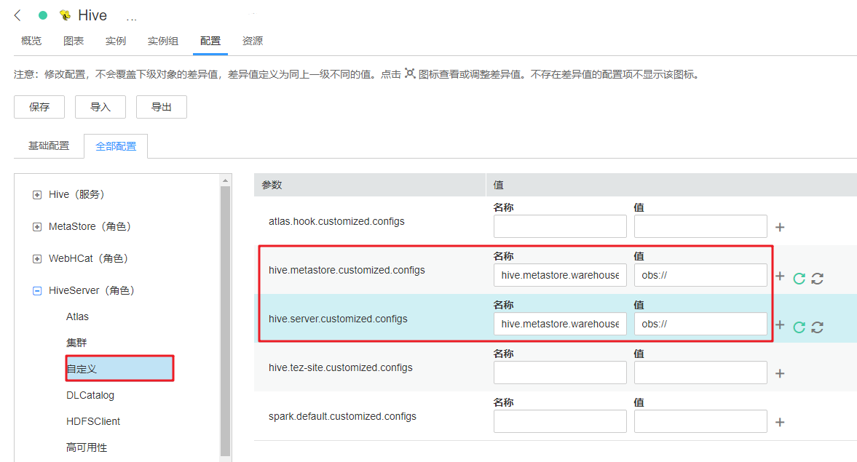
Task: Click green reset icon for hive.metastore.customized.configs
Action: (x=799, y=278)
